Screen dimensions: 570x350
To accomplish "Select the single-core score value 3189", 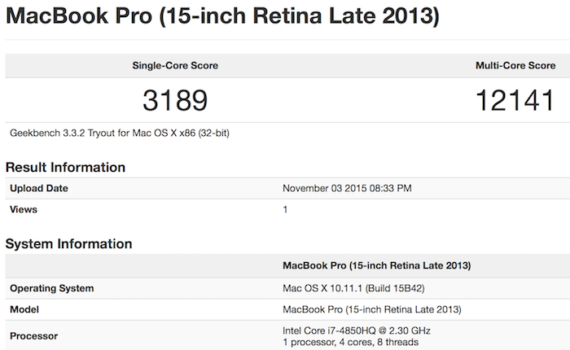I will pyautogui.click(x=175, y=100).
